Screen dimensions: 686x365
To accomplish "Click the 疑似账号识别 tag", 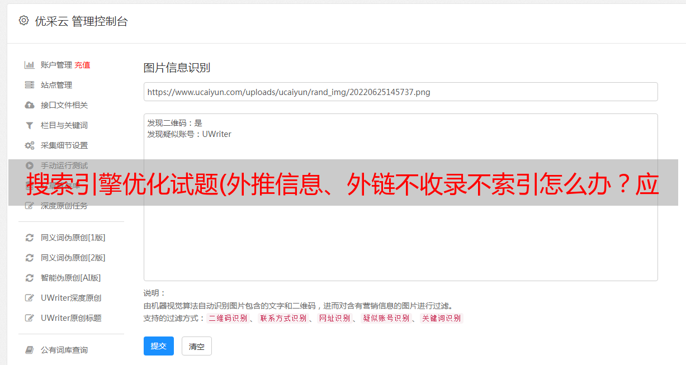I will [x=386, y=318].
